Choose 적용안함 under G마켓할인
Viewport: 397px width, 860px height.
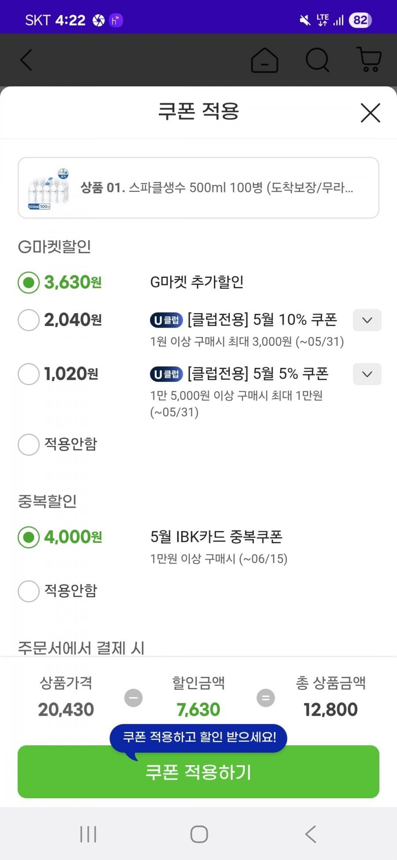tap(29, 444)
